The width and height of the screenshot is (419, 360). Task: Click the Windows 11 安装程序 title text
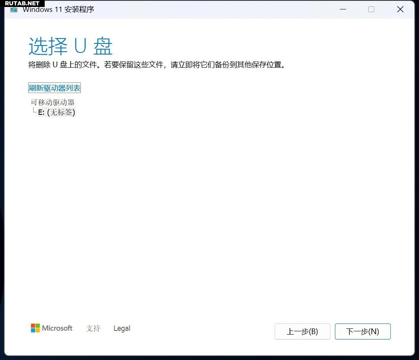[x=58, y=9]
